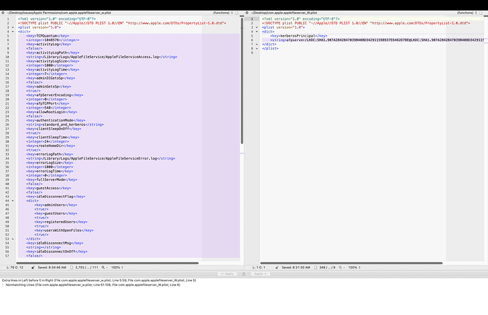Click the right pane's Saved: 8:31:30 AM status
488x315 pixels.
pyautogui.click(x=296, y=268)
